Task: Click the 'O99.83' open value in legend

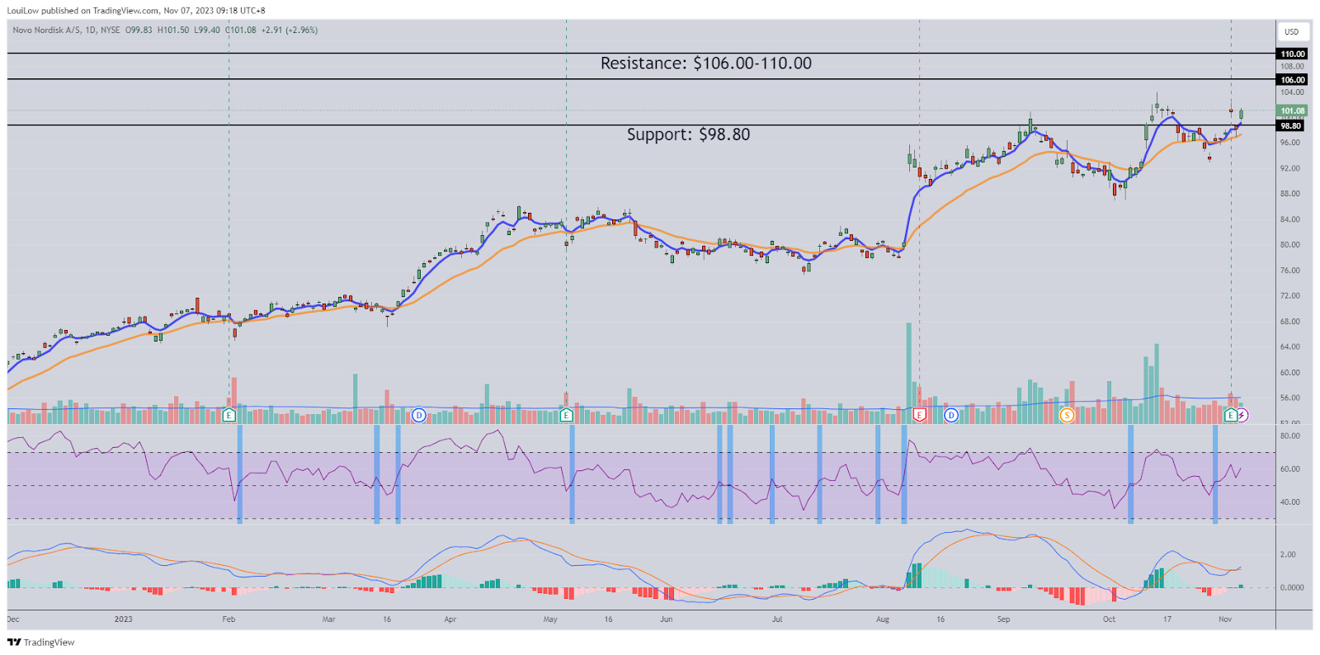Action: click(139, 30)
